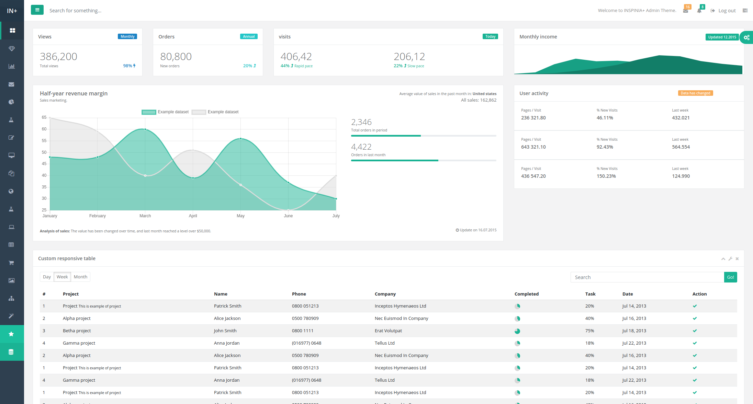Screen dimensions: 753x404
Task: Click the 75% completed pie for Betha project
Action: [517, 331]
